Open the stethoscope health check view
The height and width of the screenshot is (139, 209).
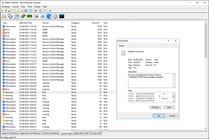10,16
